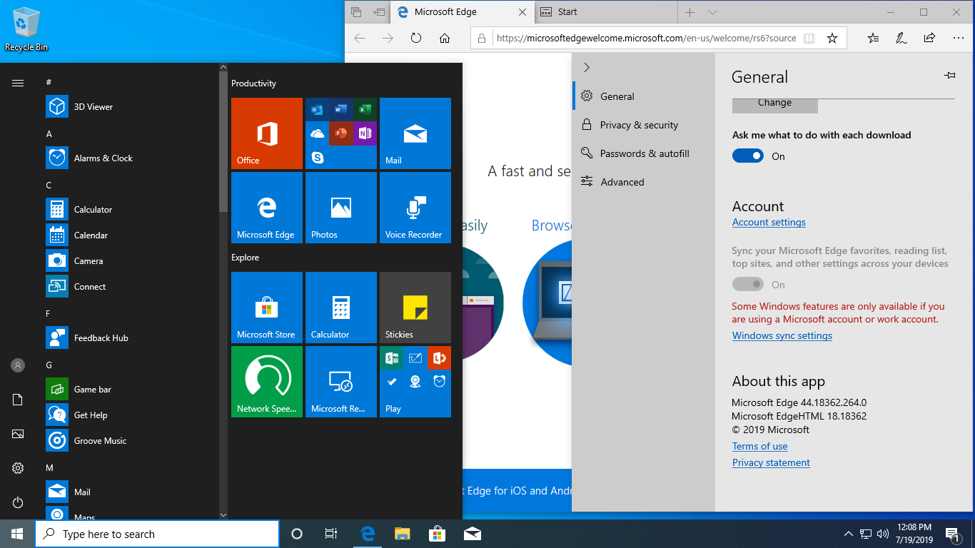Viewport: 975px width, 548px height.
Task: Open the Network Speed Test tile
Action: tap(267, 382)
